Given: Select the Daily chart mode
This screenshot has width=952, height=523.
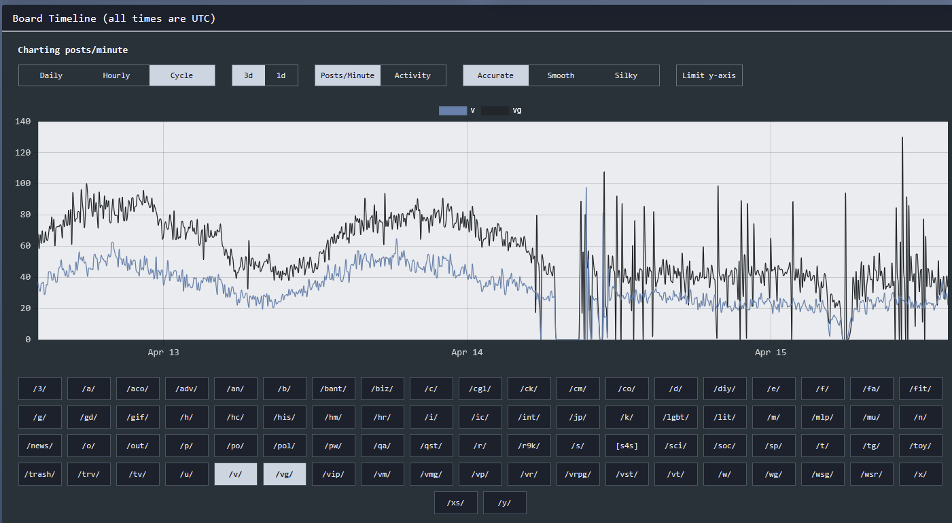Looking at the screenshot, I should [51, 75].
